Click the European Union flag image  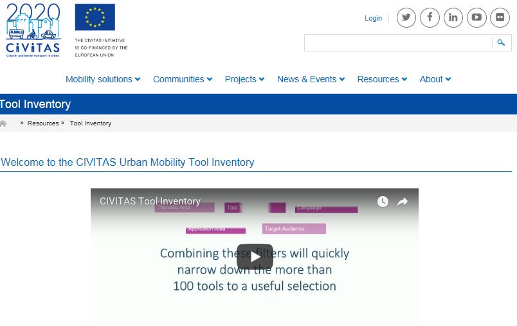click(95, 17)
